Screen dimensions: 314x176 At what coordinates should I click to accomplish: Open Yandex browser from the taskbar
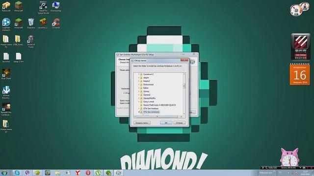(x=78, y=173)
